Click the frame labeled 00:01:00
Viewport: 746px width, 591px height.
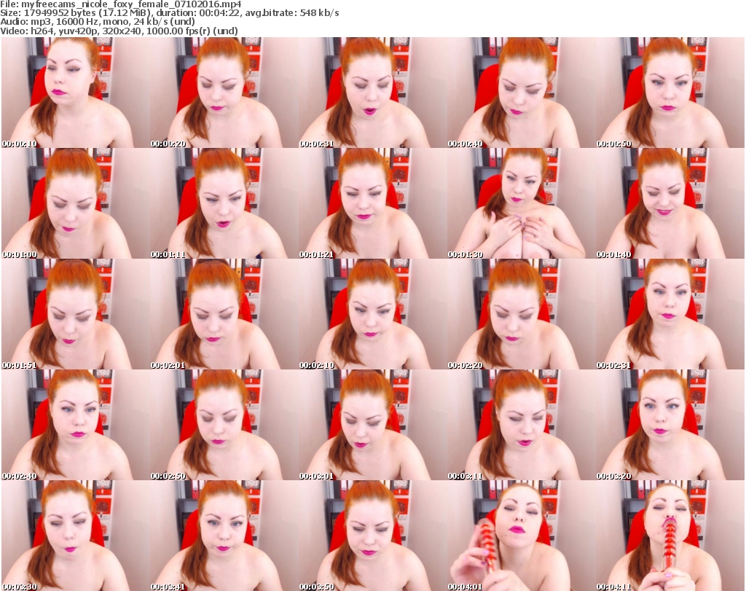(76, 203)
